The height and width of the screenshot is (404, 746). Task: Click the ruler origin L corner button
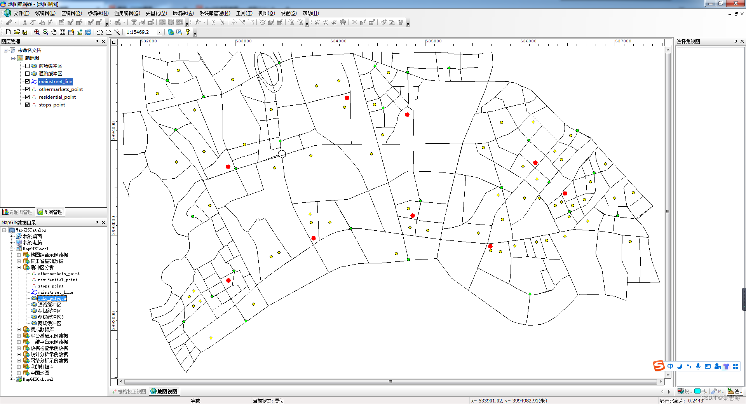(x=114, y=42)
